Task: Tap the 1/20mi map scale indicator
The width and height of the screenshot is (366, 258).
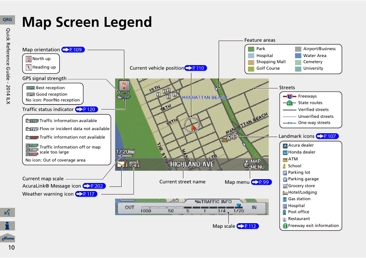Action: point(125,152)
